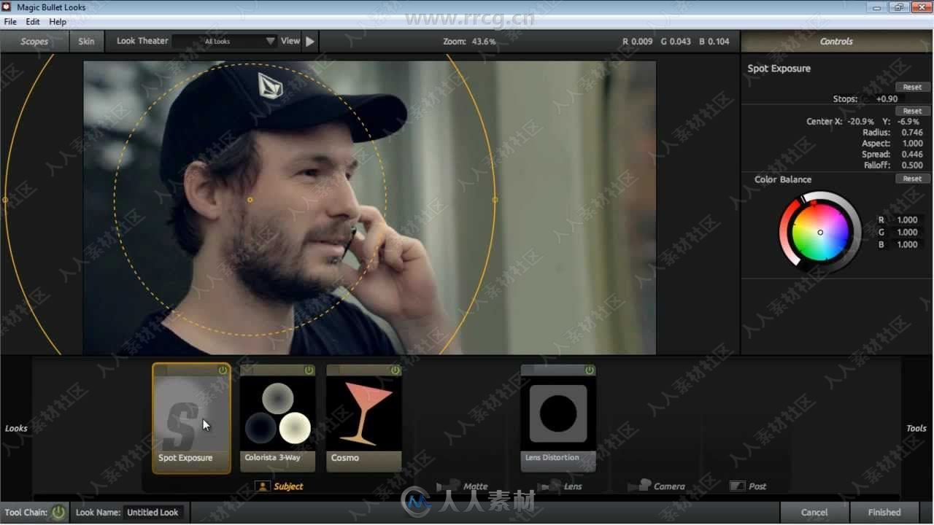Select the Lens stage icon
934x525 pixels.
point(549,486)
